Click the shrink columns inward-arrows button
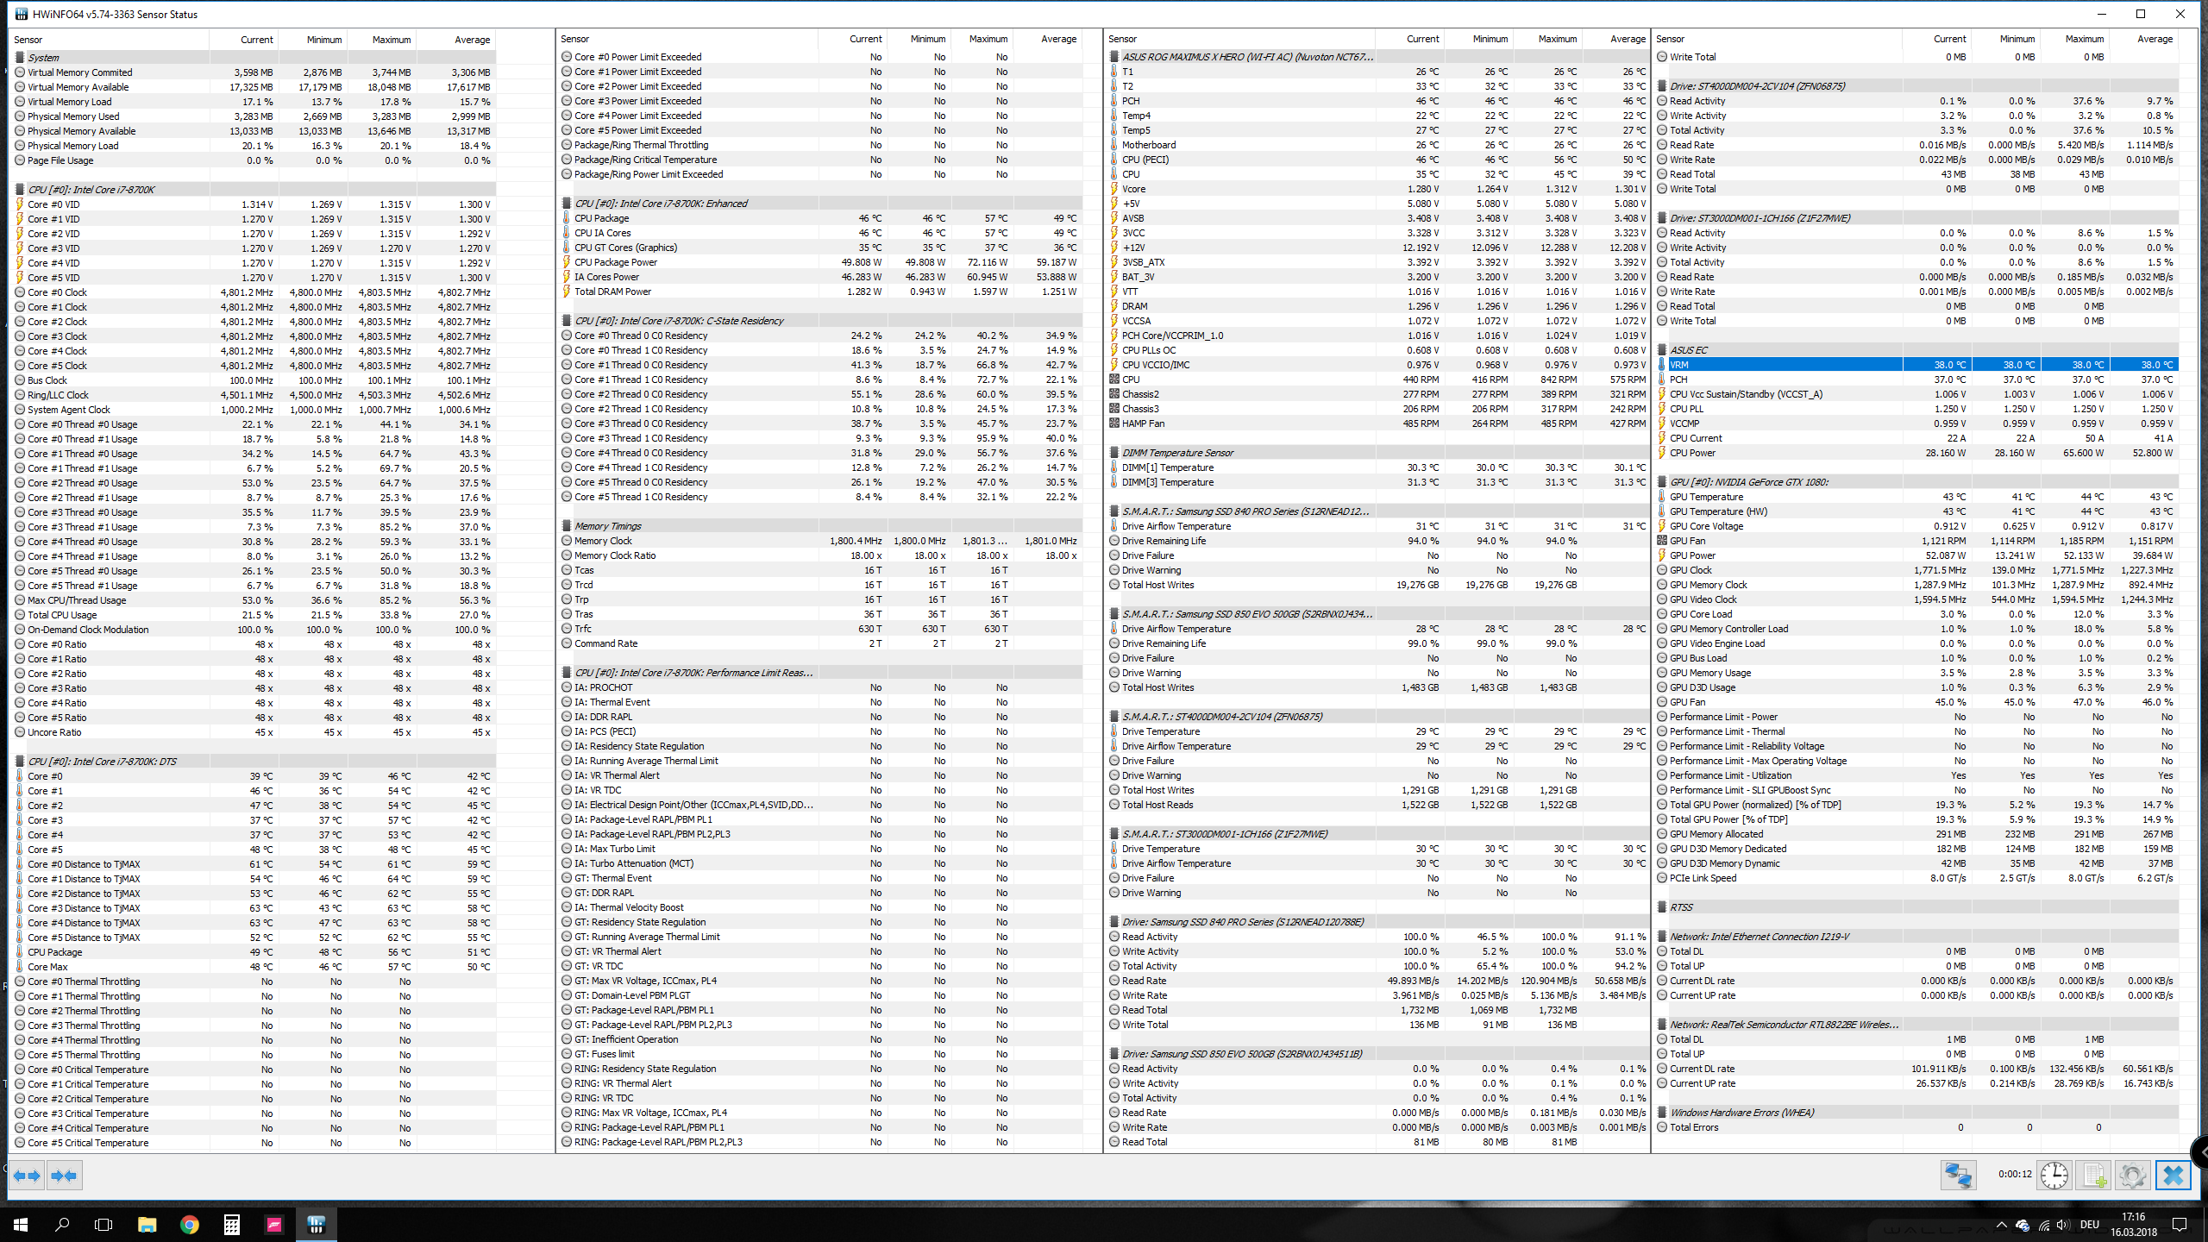The height and width of the screenshot is (1242, 2208). pyautogui.click(x=64, y=1176)
